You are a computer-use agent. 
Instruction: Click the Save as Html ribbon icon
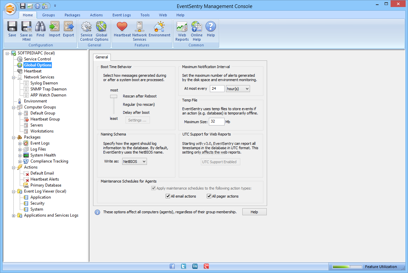tap(26, 31)
